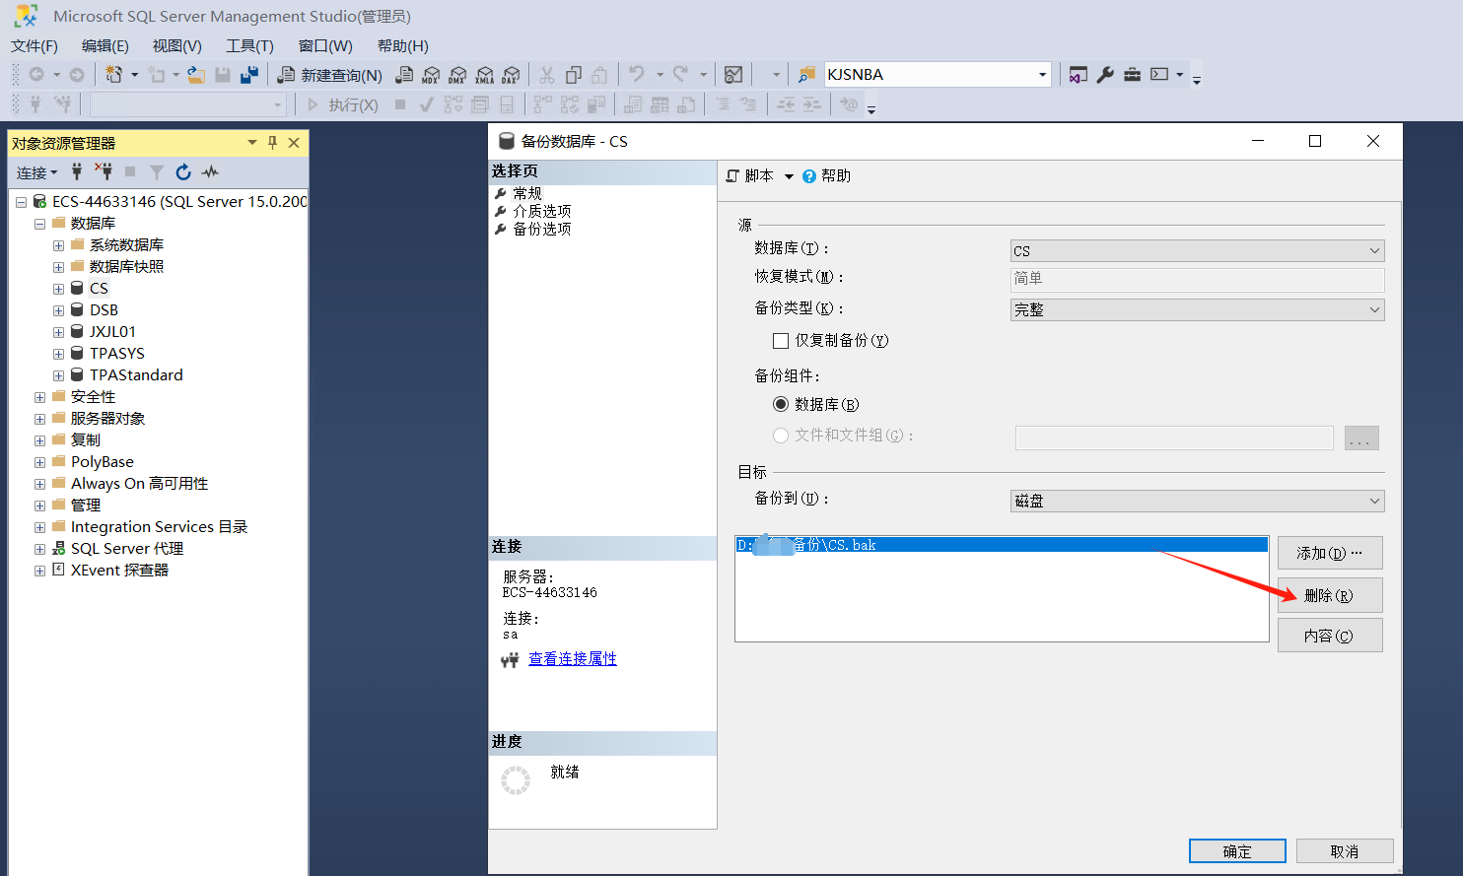Image resolution: width=1463 pixels, height=876 pixels.
Task: Select the General (常规) page
Action: [527, 193]
